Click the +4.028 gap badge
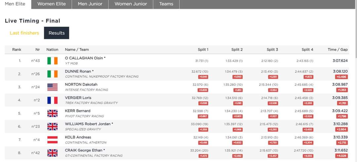 click(341, 156)
